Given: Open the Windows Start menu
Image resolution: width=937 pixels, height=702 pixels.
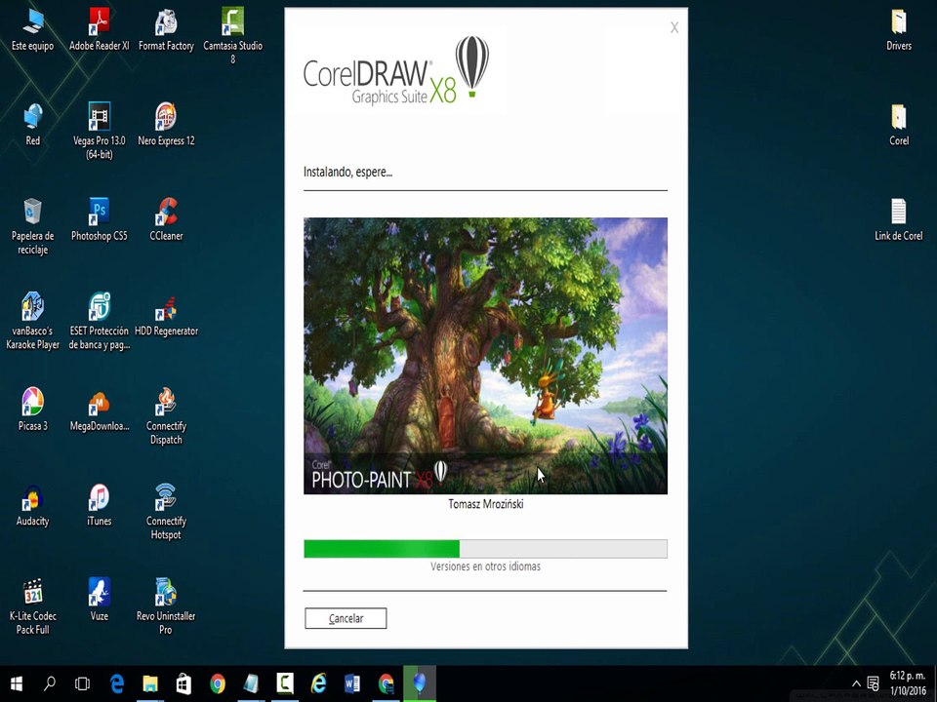Looking at the screenshot, I should click(17, 683).
